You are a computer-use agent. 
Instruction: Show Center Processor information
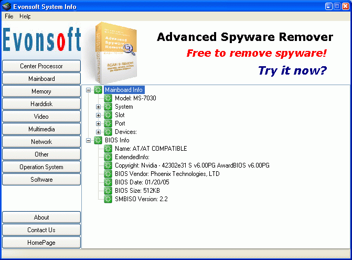pyautogui.click(x=41, y=66)
